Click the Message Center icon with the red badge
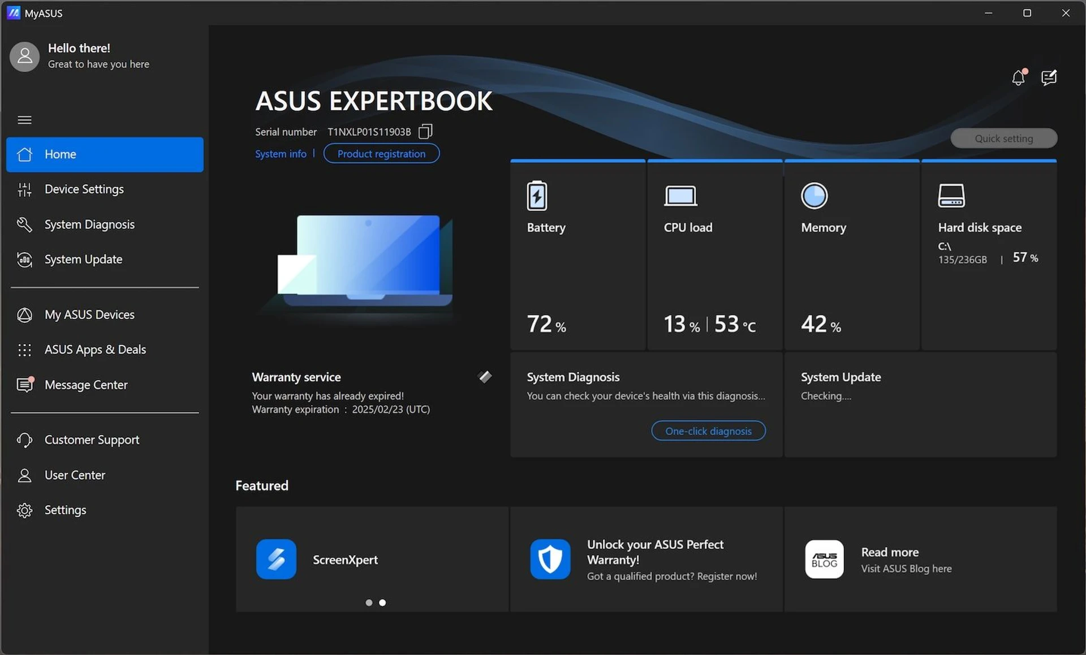The height and width of the screenshot is (655, 1086). (25, 384)
